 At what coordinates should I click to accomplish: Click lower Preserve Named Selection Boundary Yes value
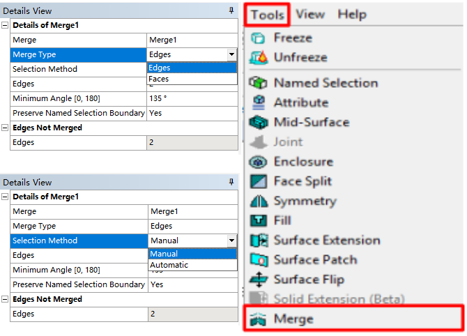tap(192, 284)
